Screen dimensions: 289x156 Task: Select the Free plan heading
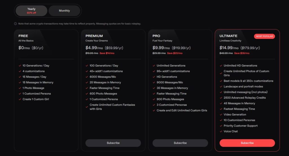(23, 36)
